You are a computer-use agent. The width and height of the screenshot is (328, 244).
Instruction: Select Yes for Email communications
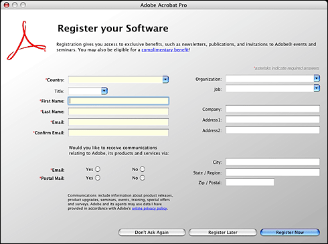click(98, 169)
